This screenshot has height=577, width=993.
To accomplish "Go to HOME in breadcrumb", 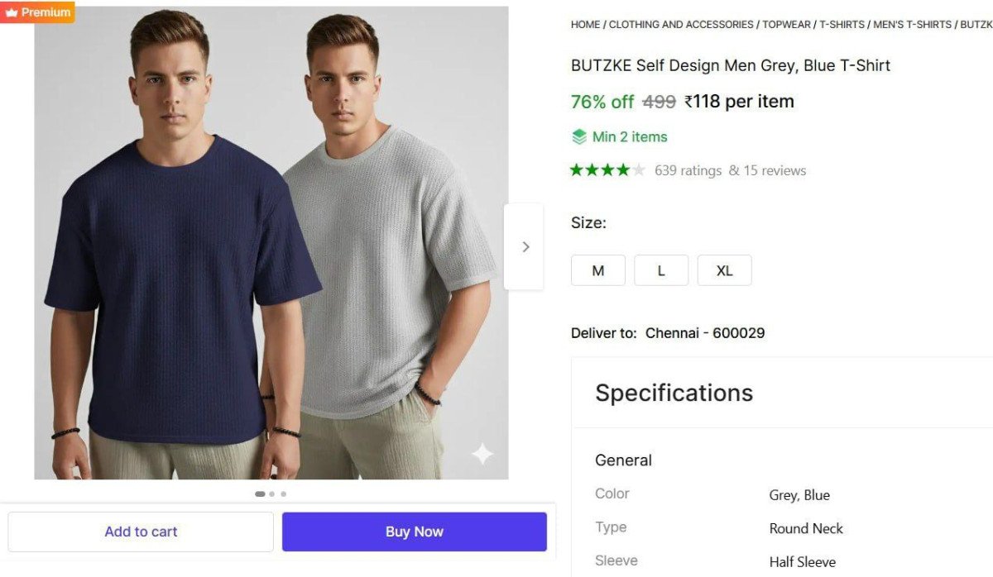I will [x=585, y=25].
